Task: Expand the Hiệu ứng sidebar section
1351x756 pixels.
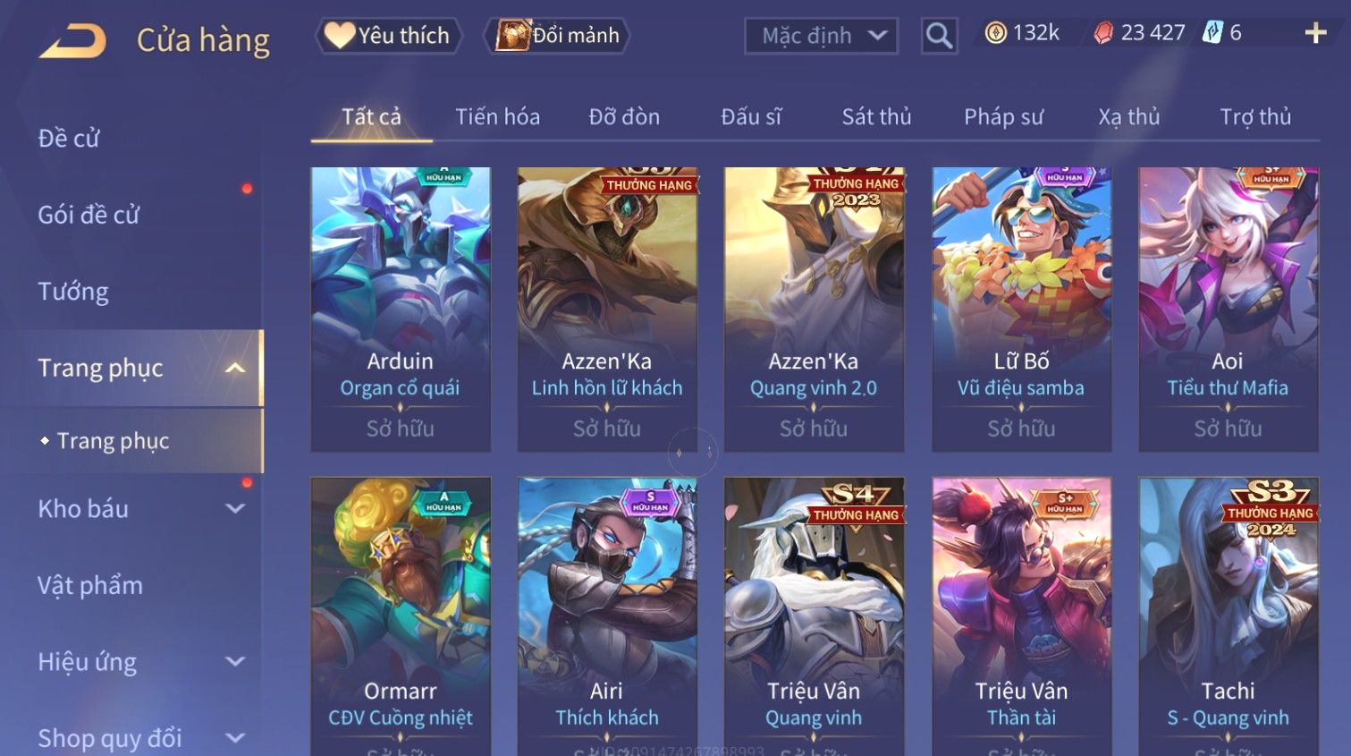Action: click(x=235, y=662)
